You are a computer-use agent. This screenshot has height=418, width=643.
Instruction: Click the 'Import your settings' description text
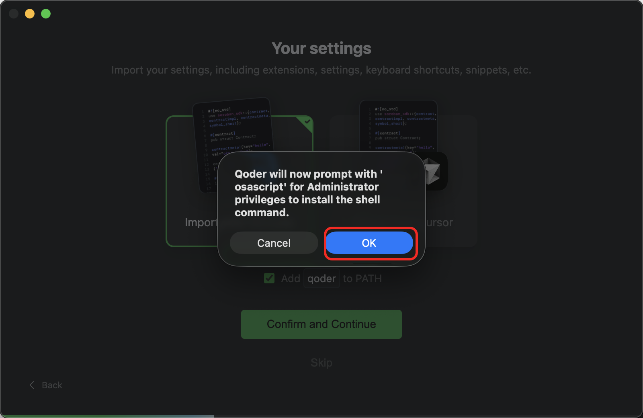tap(321, 70)
